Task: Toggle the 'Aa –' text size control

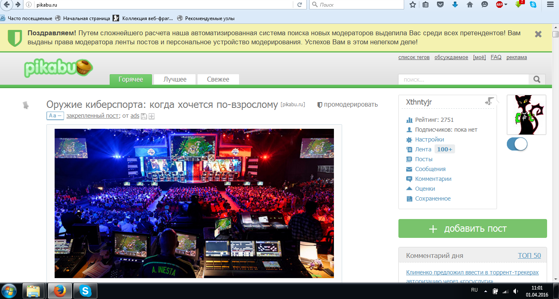Action: point(55,116)
